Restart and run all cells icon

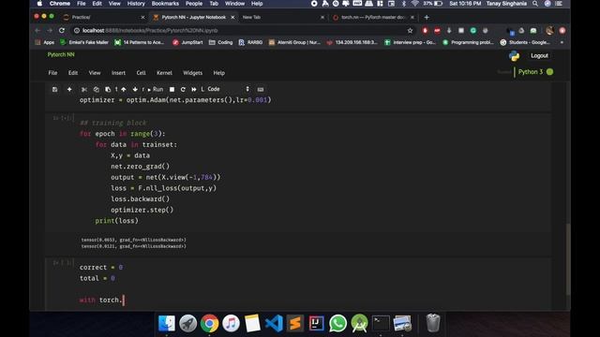point(194,90)
